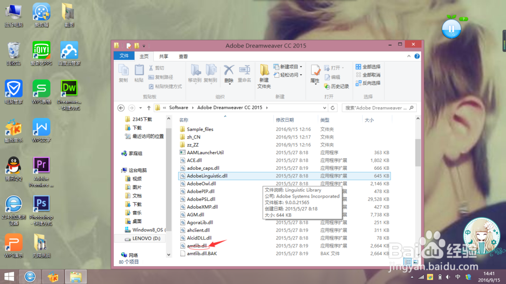The image size is (506, 284).
Task: Click the Move to (移动到) icon
Action: tap(195, 73)
